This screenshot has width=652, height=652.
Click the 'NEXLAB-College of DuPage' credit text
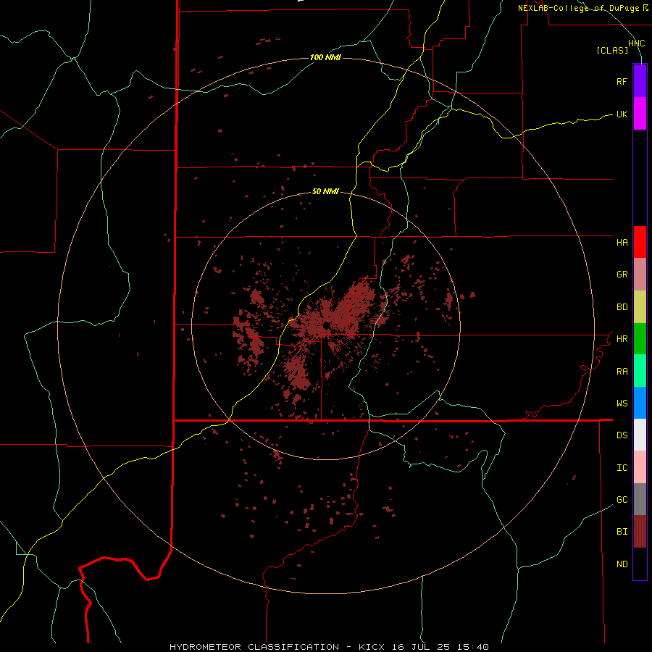(580, 8)
